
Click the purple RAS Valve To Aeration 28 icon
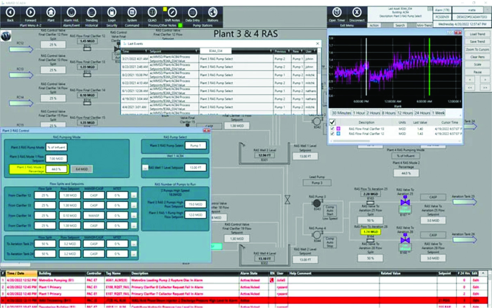click(x=405, y=239)
